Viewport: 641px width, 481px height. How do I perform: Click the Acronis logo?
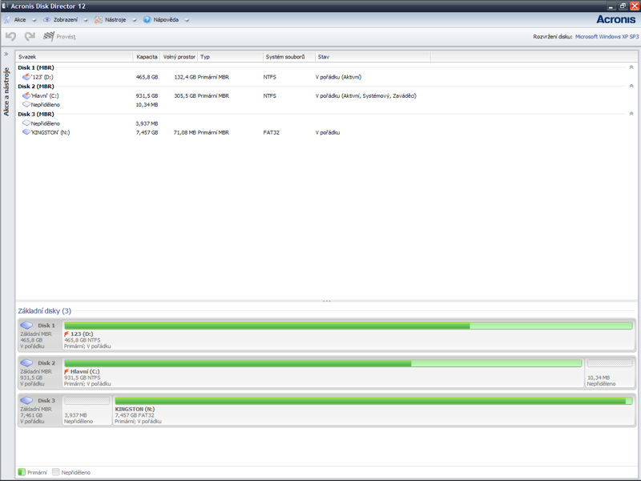tap(615, 19)
